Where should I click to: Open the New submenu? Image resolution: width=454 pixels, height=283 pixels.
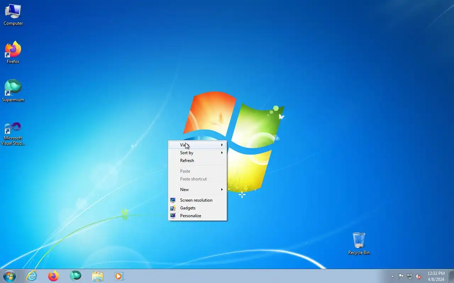tap(197, 190)
